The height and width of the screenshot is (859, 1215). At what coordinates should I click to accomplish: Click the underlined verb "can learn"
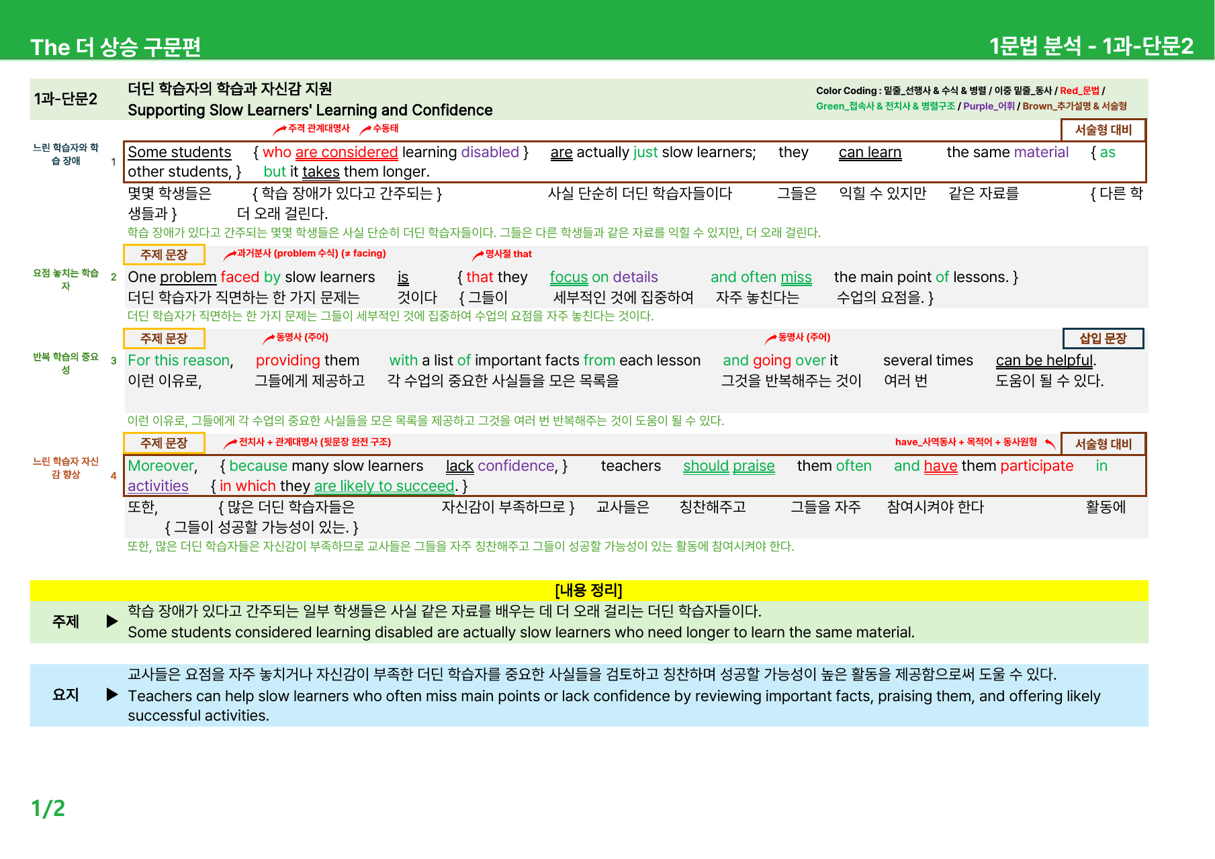pyautogui.click(x=870, y=152)
